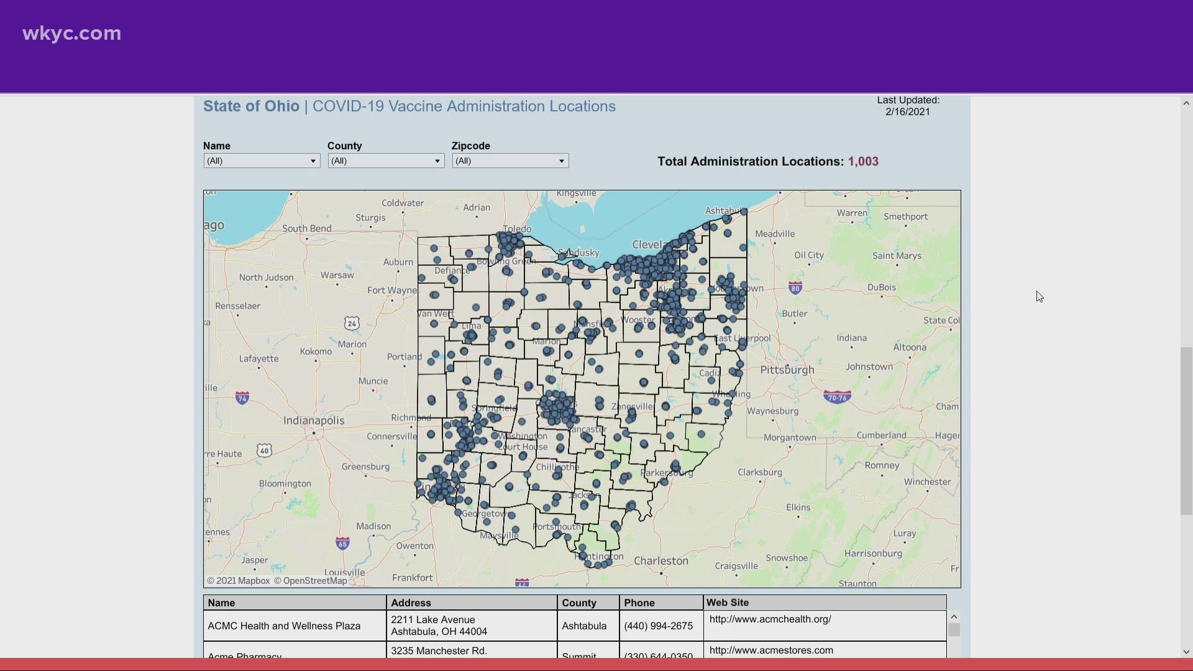Click the Interstate 74 shield on the map
The width and height of the screenshot is (1193, 671).
pyautogui.click(x=242, y=397)
